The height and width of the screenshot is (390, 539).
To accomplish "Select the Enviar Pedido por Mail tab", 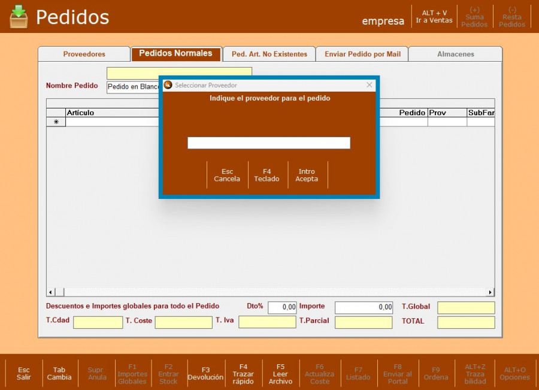I will click(x=362, y=54).
